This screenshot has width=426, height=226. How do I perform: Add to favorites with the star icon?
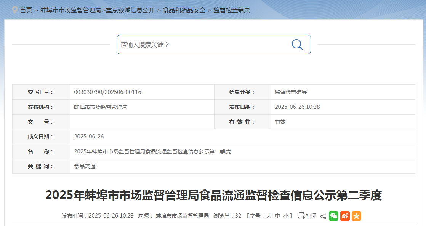(356, 216)
